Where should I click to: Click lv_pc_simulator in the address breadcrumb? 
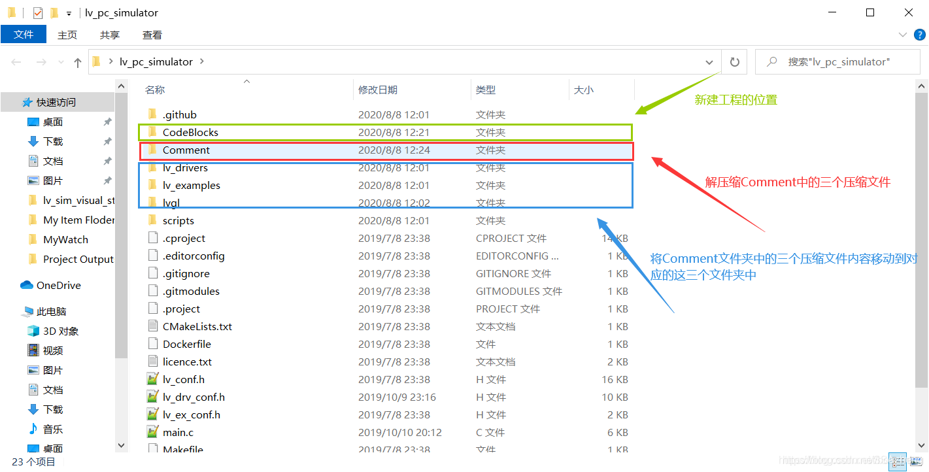coord(156,61)
